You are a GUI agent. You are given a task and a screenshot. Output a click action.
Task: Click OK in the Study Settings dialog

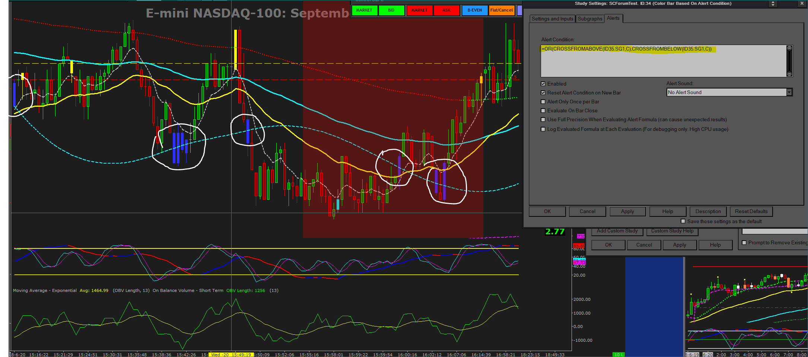click(x=547, y=212)
